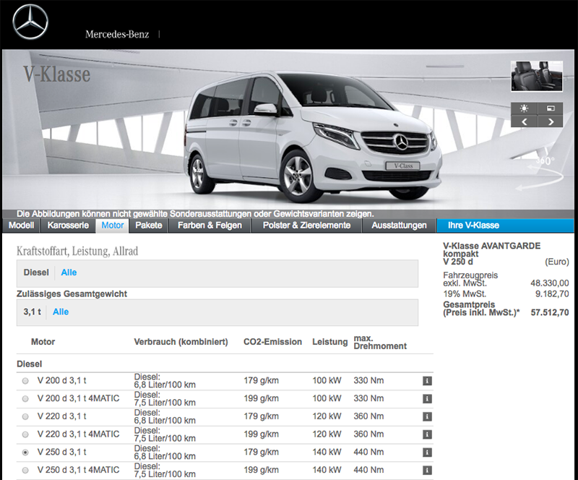Open the Ausstattungen tab
The width and height of the screenshot is (578, 480).
(x=399, y=226)
